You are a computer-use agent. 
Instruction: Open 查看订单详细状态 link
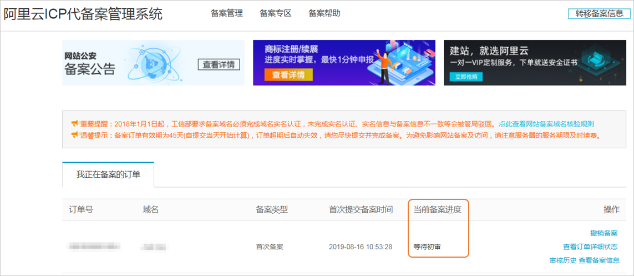click(x=590, y=247)
